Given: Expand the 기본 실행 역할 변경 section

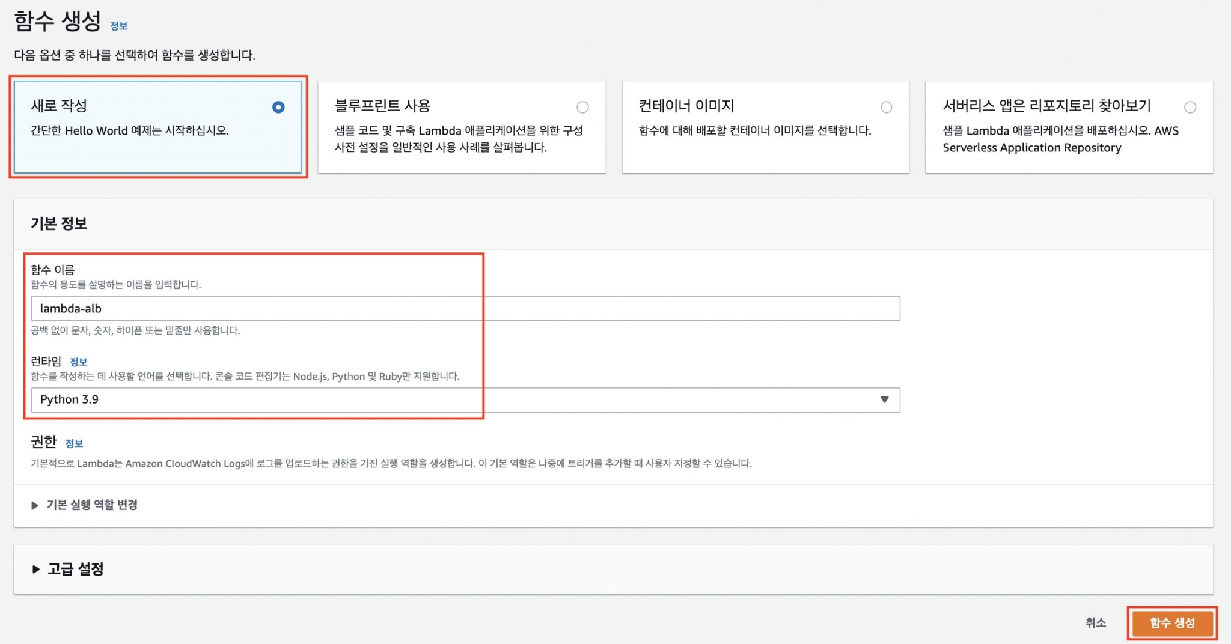Looking at the screenshot, I should (x=90, y=505).
